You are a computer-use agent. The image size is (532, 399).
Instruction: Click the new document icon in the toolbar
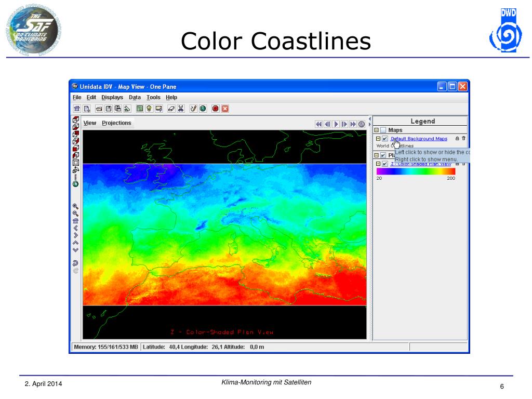coord(87,109)
